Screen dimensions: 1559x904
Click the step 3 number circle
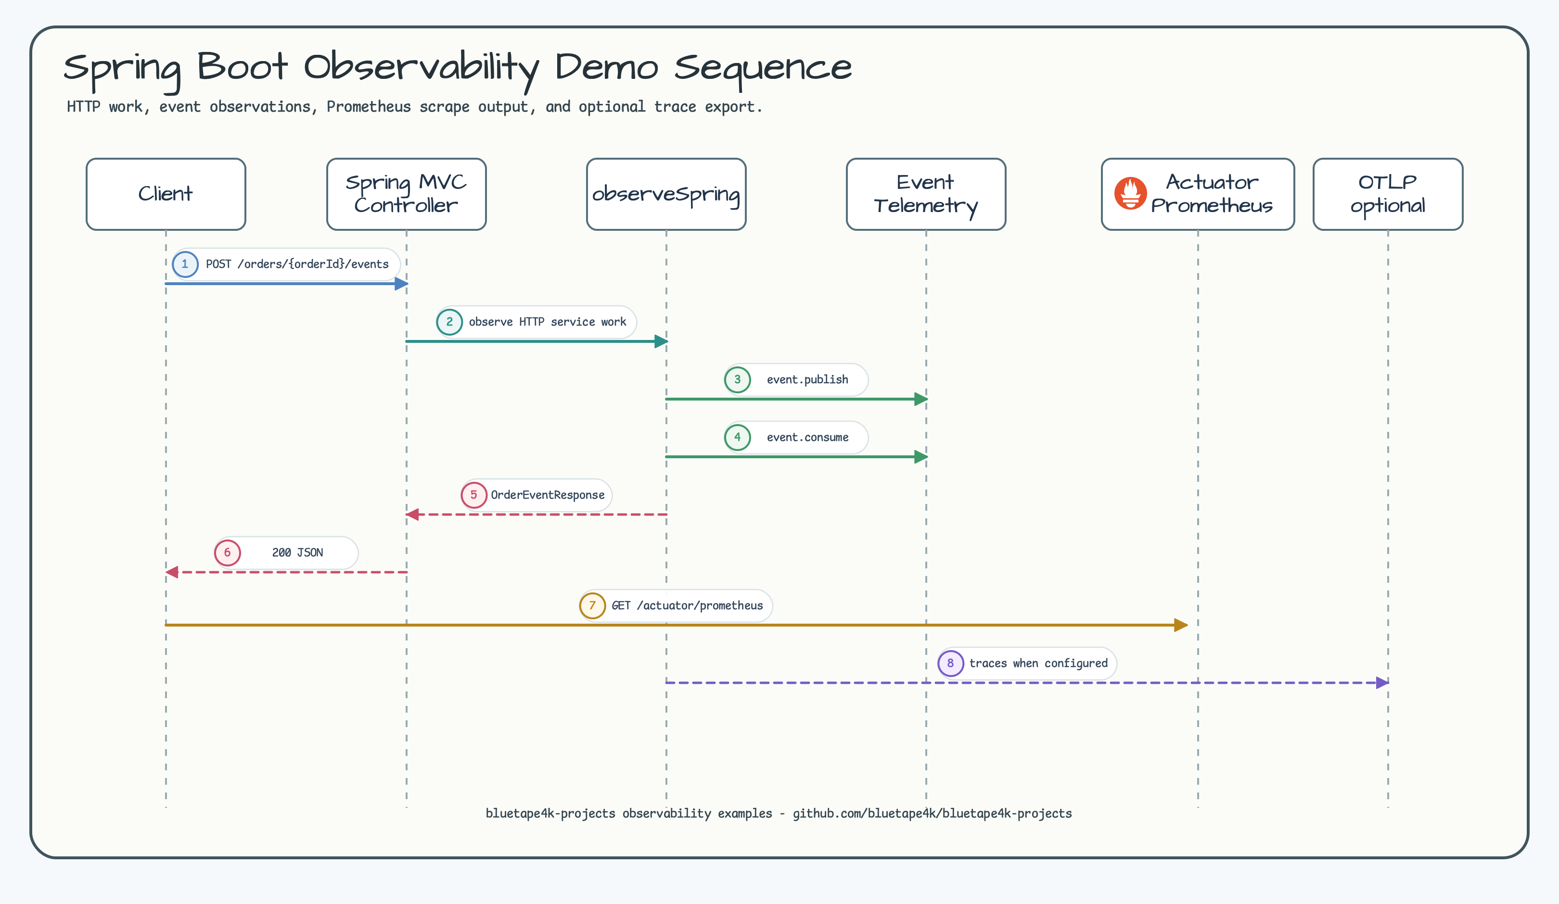pos(738,380)
